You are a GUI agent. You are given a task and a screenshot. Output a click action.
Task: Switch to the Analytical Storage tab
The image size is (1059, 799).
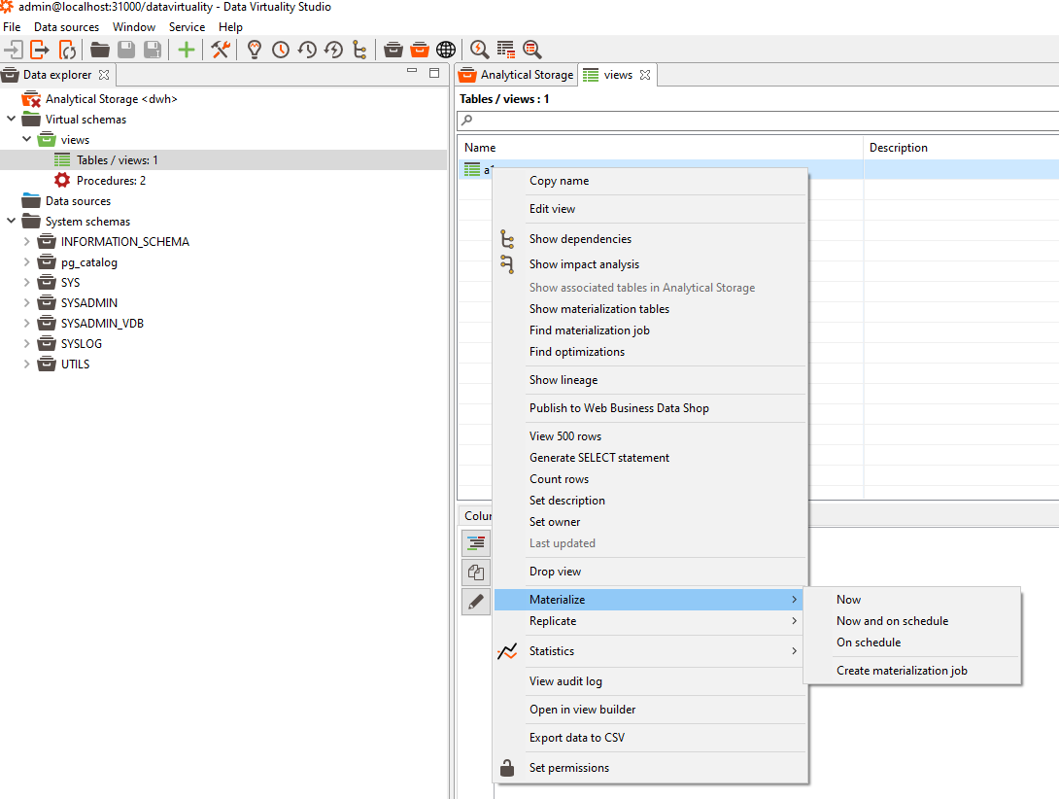click(x=517, y=75)
